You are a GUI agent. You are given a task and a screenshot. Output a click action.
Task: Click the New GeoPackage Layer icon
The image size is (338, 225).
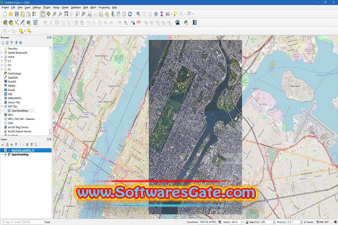coord(11,22)
